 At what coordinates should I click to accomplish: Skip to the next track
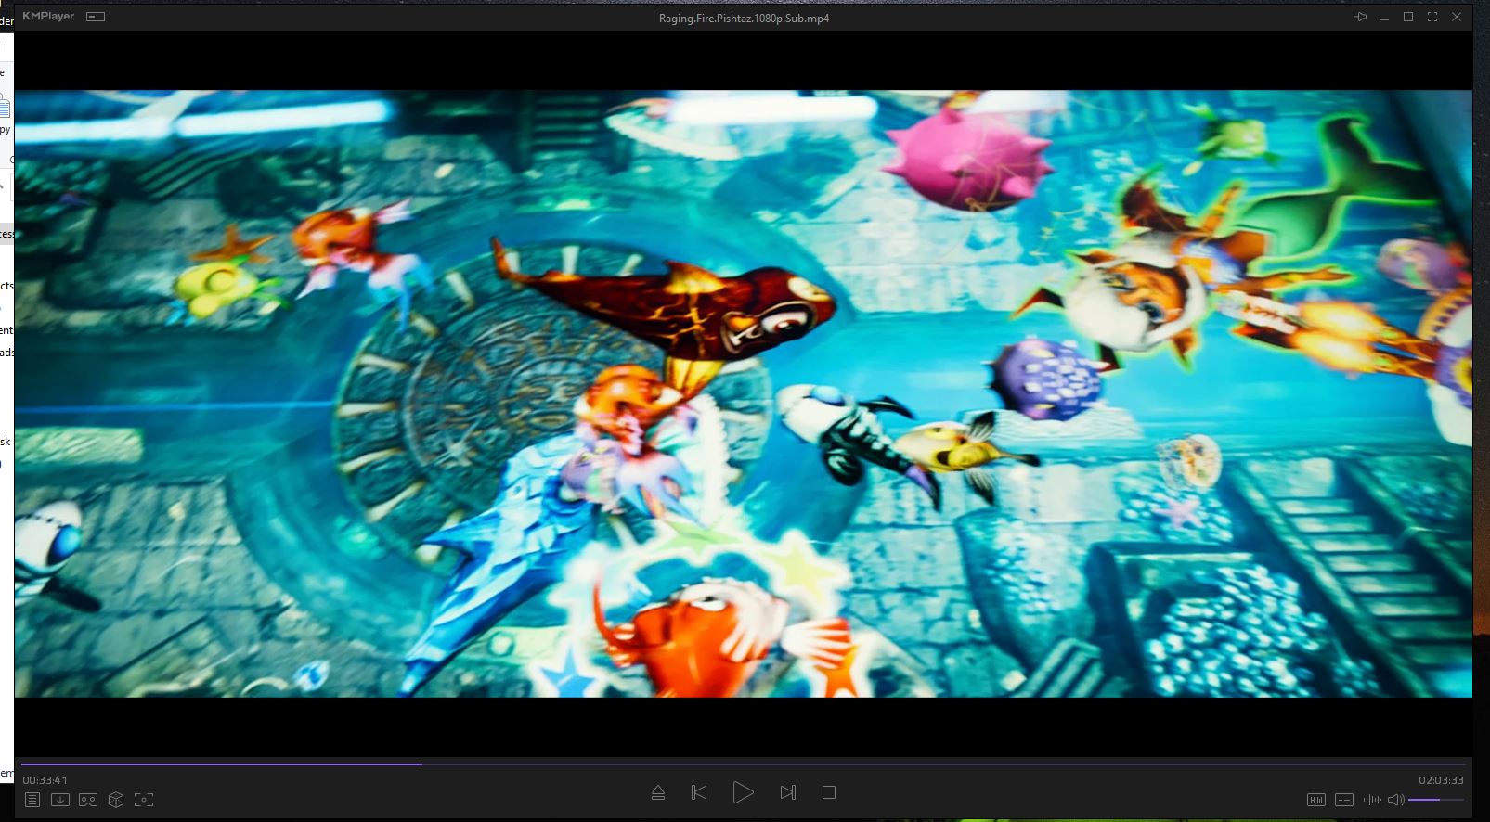(x=788, y=792)
